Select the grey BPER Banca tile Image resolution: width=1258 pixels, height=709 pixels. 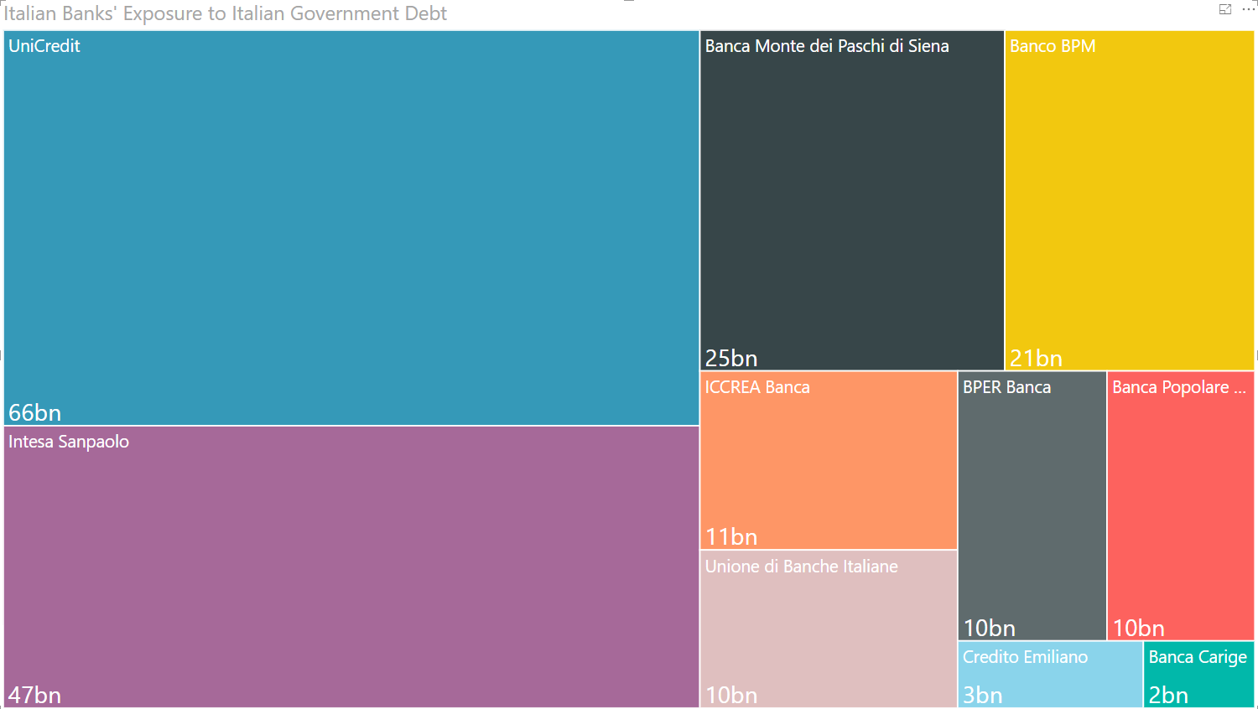click(1032, 505)
